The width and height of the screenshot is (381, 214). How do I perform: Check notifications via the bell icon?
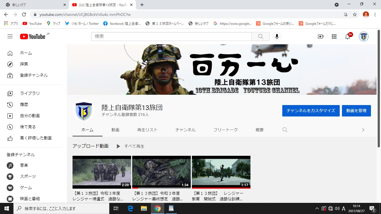click(x=347, y=36)
